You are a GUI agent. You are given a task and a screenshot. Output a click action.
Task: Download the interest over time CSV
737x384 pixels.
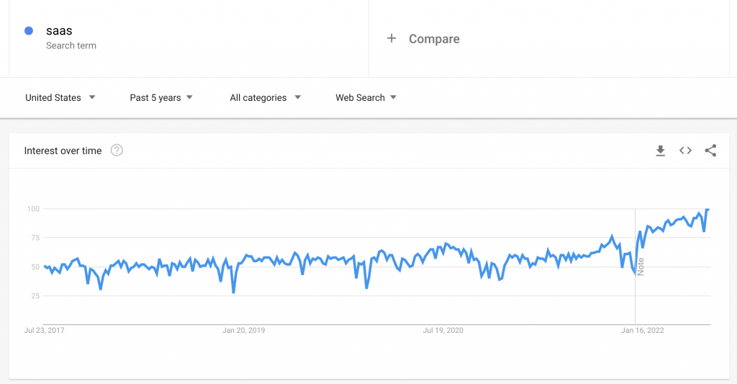pos(660,151)
